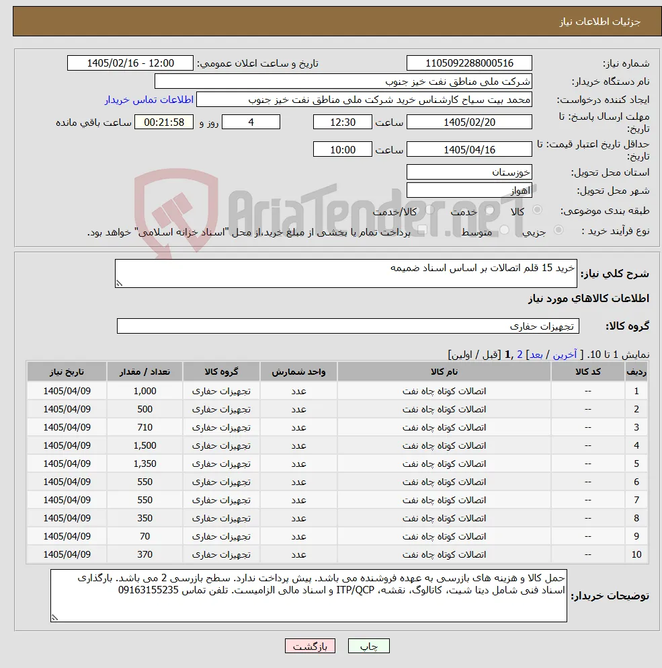Click the validity time field 10:00
Viewport: 662px width, 668px height.
[x=343, y=149]
